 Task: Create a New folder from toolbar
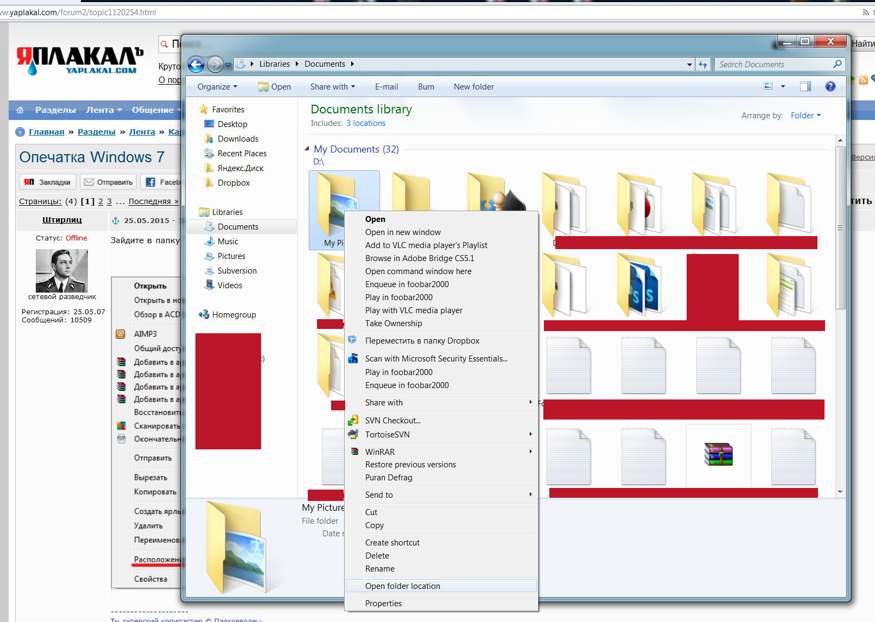coord(474,87)
